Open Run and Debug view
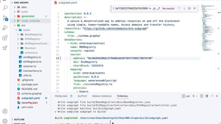This screenshot has width=221, height=124. pos(5,28)
